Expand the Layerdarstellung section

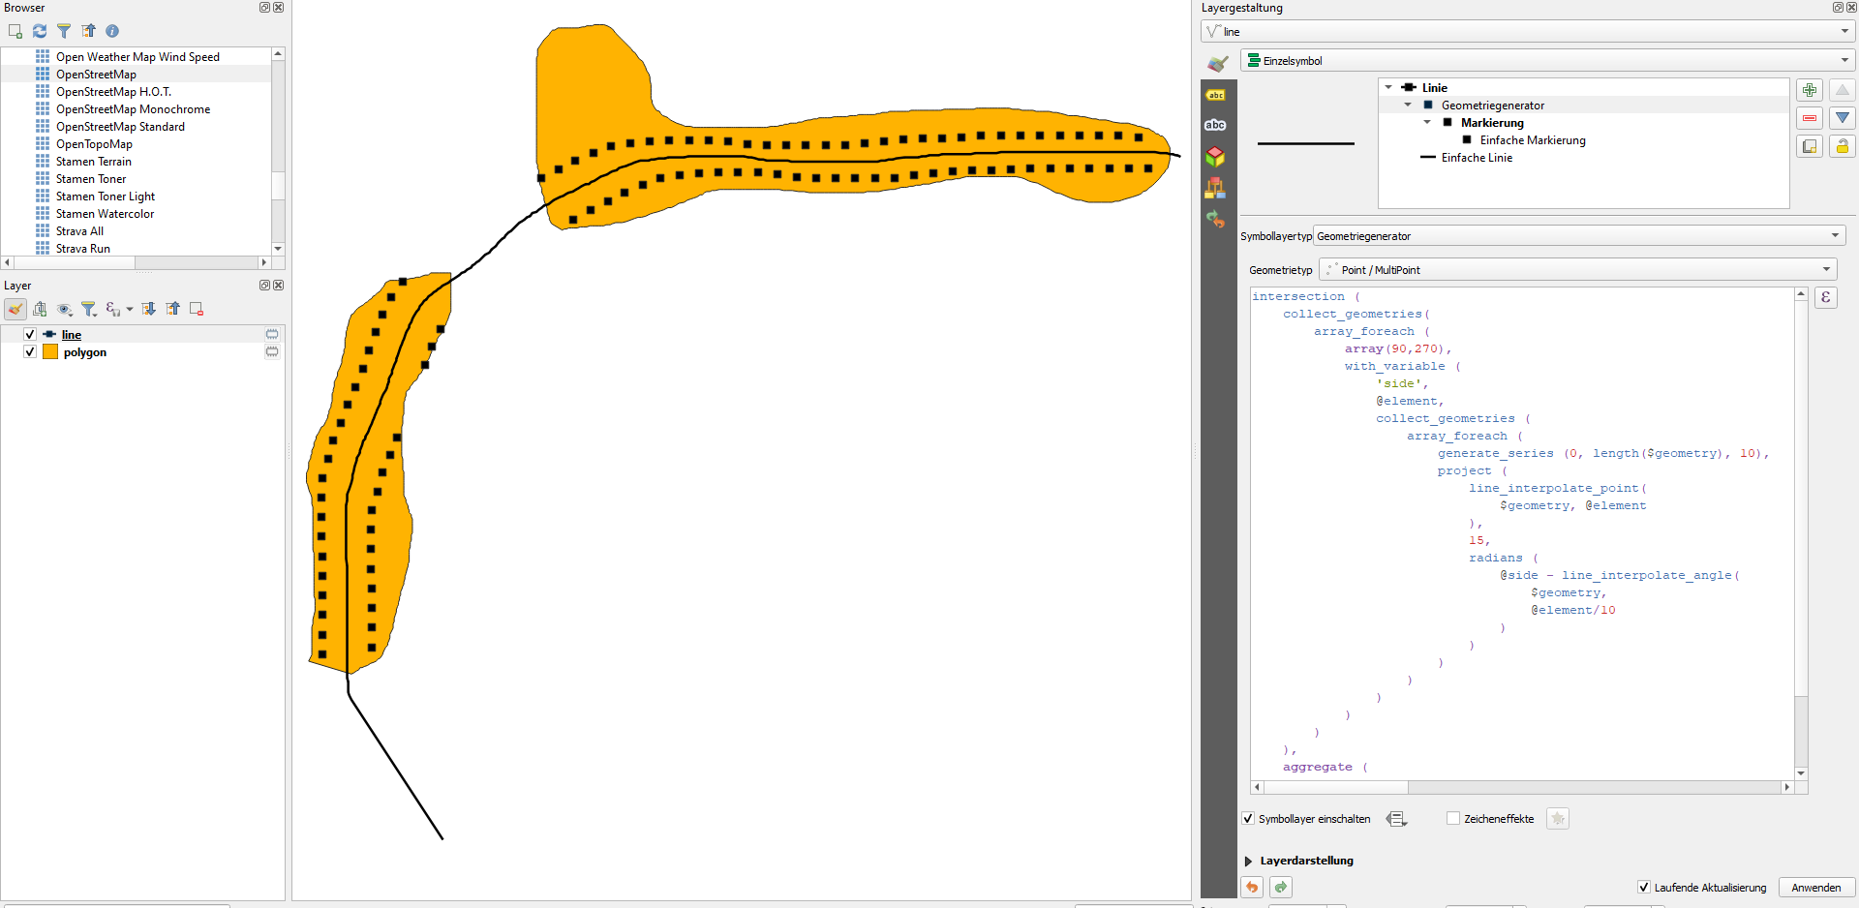(1248, 861)
